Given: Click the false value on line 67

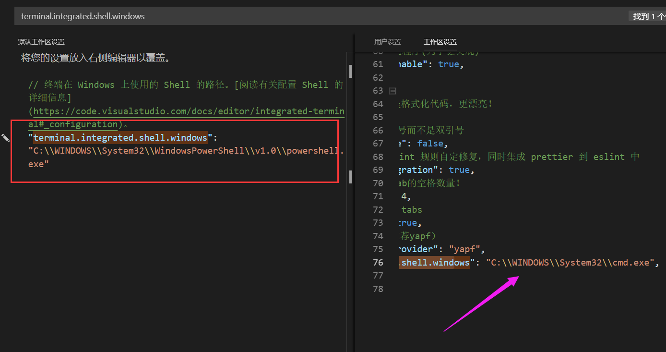Looking at the screenshot, I should coord(430,143).
